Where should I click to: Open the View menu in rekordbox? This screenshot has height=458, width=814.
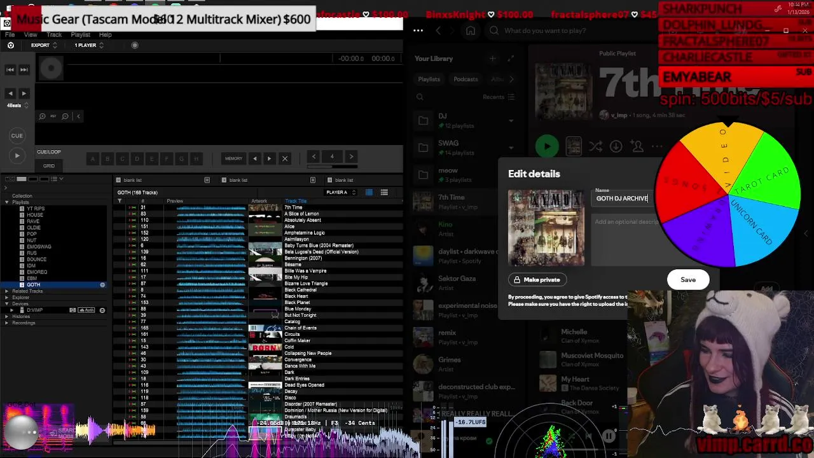(31, 34)
